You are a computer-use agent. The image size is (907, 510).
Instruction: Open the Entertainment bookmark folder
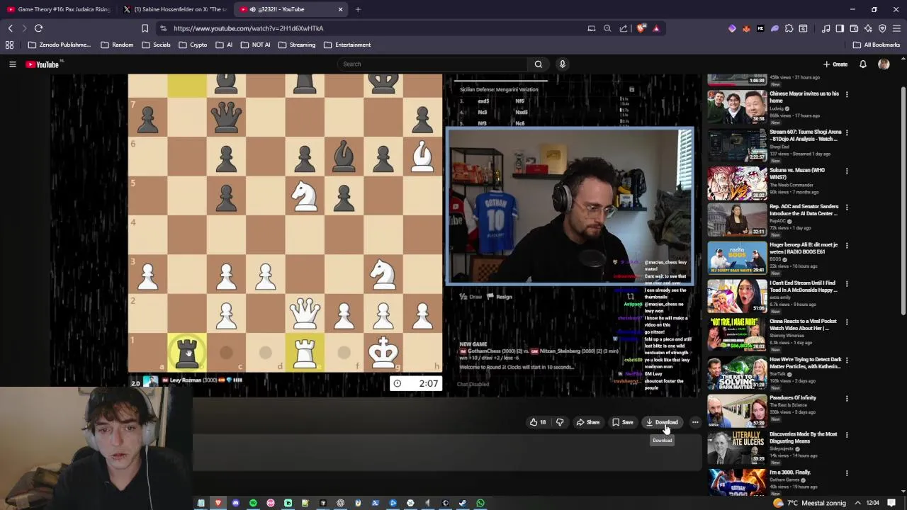coord(347,45)
